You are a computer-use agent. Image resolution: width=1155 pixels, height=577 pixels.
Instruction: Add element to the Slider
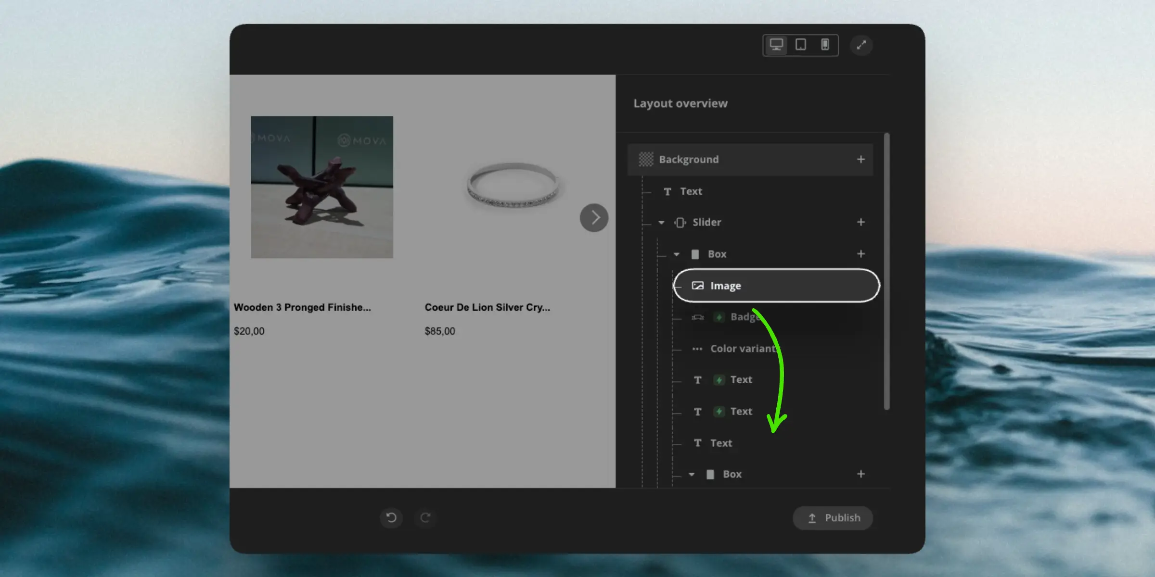[860, 222]
